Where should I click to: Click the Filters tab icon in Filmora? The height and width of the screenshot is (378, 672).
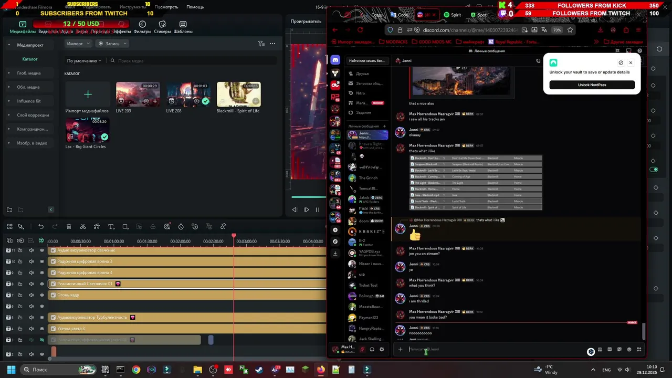(142, 24)
